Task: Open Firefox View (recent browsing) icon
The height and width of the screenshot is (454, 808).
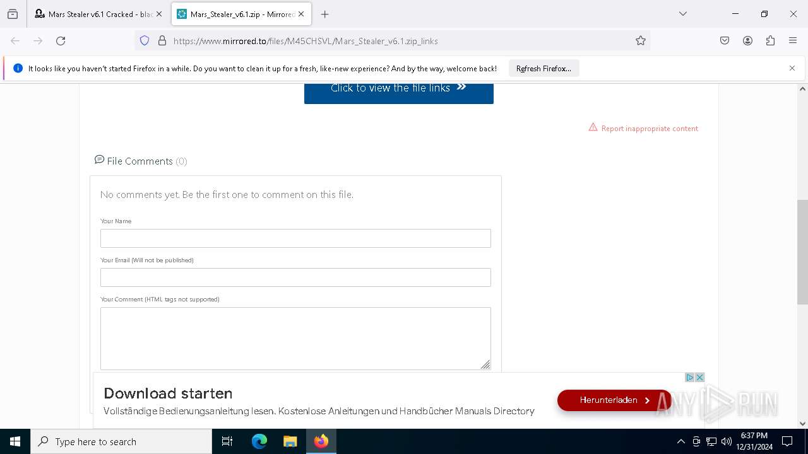Action: point(13,14)
